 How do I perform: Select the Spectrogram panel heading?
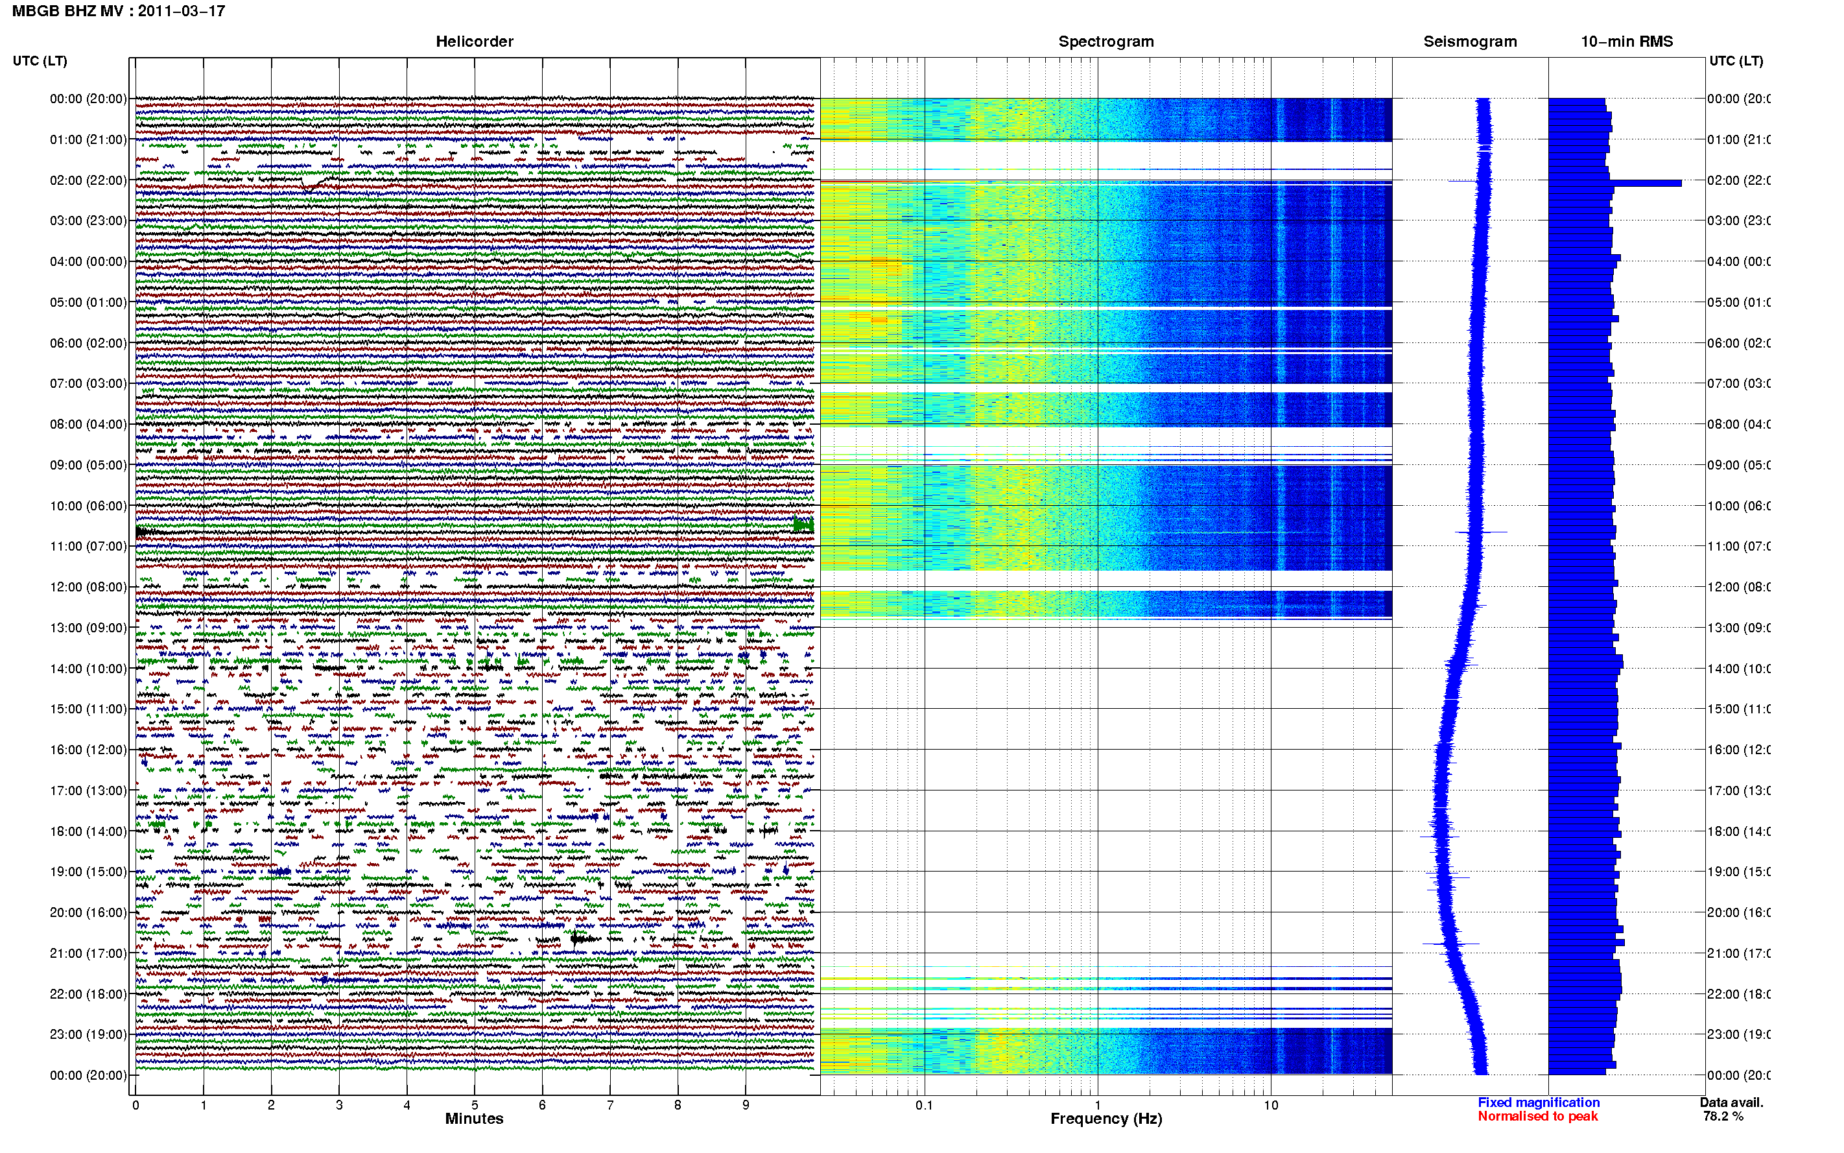[x=1106, y=42]
